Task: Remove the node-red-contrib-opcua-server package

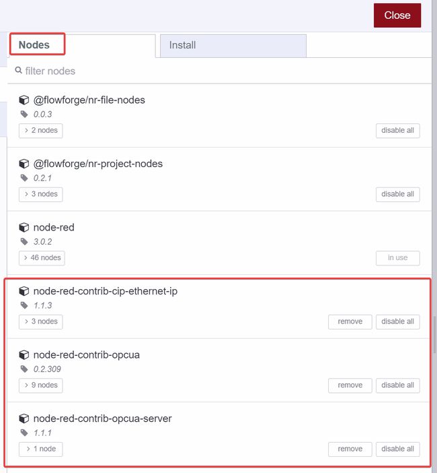Action: [350, 449]
